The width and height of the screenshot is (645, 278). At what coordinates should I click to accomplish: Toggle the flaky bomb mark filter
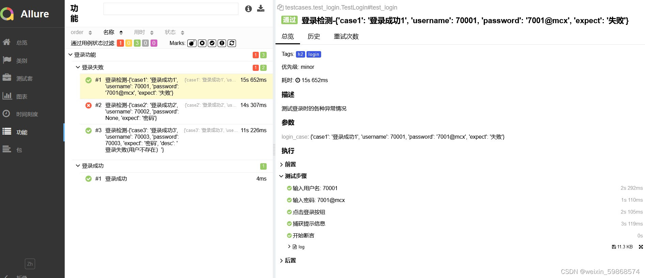click(192, 43)
